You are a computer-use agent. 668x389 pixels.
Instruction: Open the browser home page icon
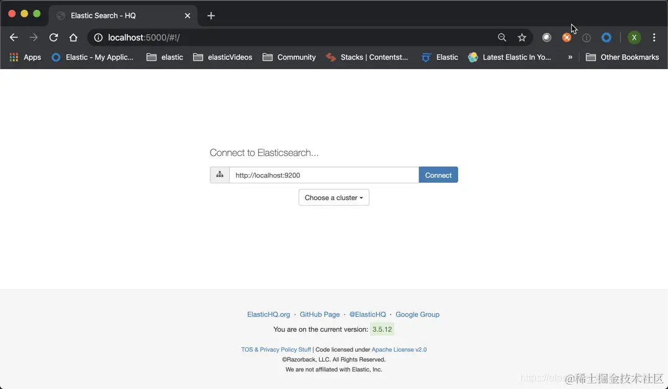(73, 37)
